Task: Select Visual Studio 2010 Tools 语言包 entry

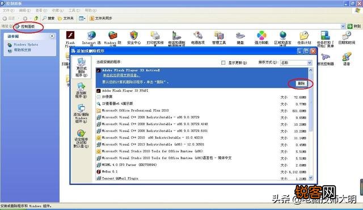Action: (202, 158)
